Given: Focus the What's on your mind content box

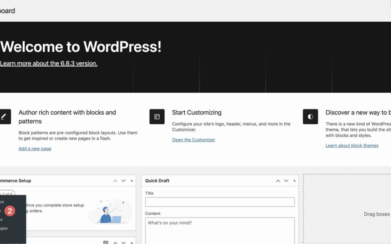Looking at the screenshot, I should click(x=220, y=231).
